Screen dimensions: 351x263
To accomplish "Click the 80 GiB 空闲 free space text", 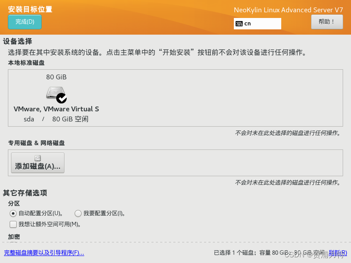I will pyautogui.click(x=70, y=119).
